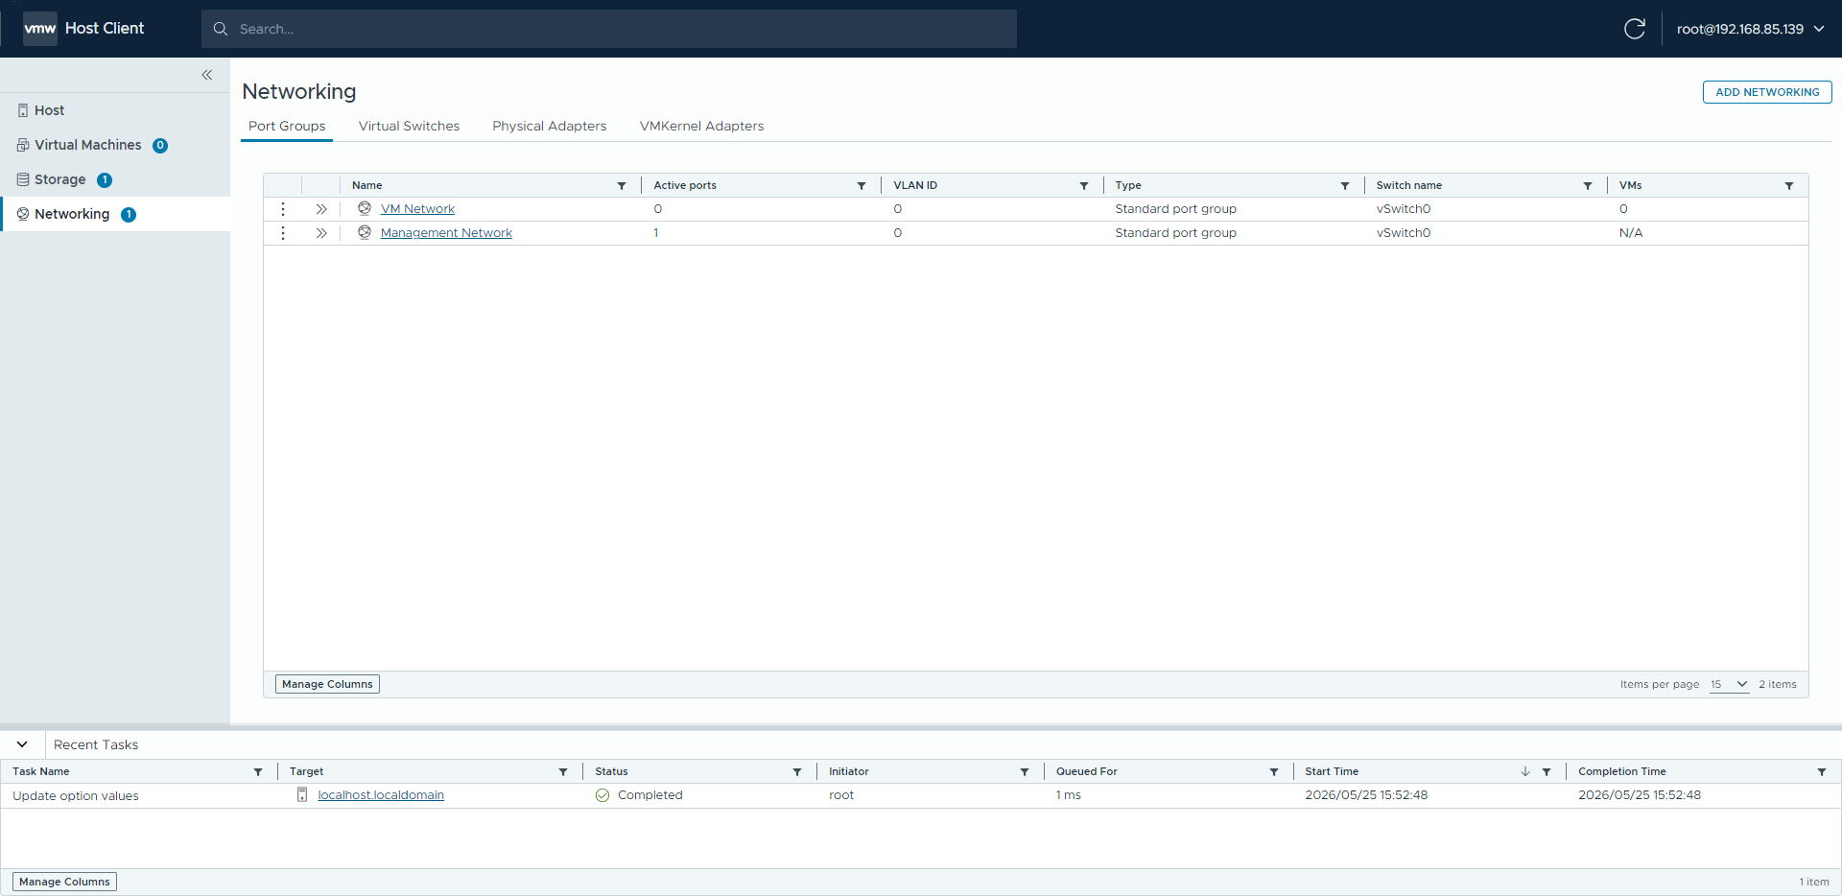This screenshot has height=896, width=1842.
Task: Filter the Name column
Action: pyautogui.click(x=622, y=186)
